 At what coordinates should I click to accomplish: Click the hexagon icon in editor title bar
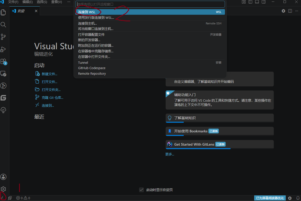(x=283, y=11)
